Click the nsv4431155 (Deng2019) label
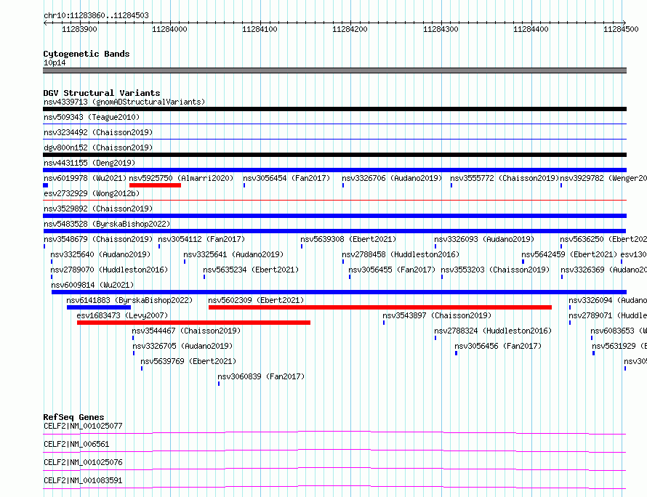Image resolution: width=647 pixels, height=497 pixels. point(89,163)
